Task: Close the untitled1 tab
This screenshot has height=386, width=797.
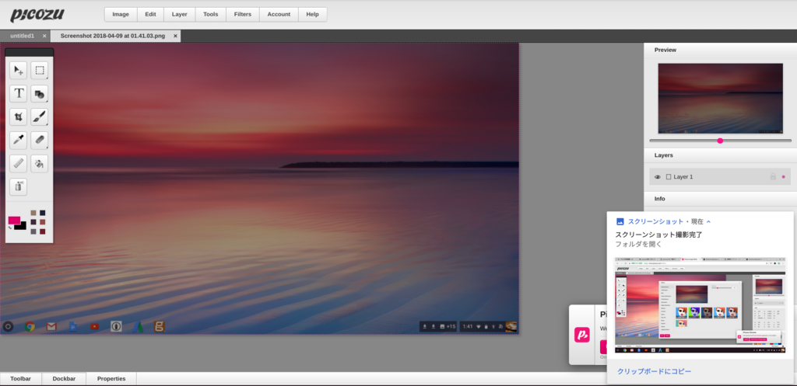Action: point(44,36)
